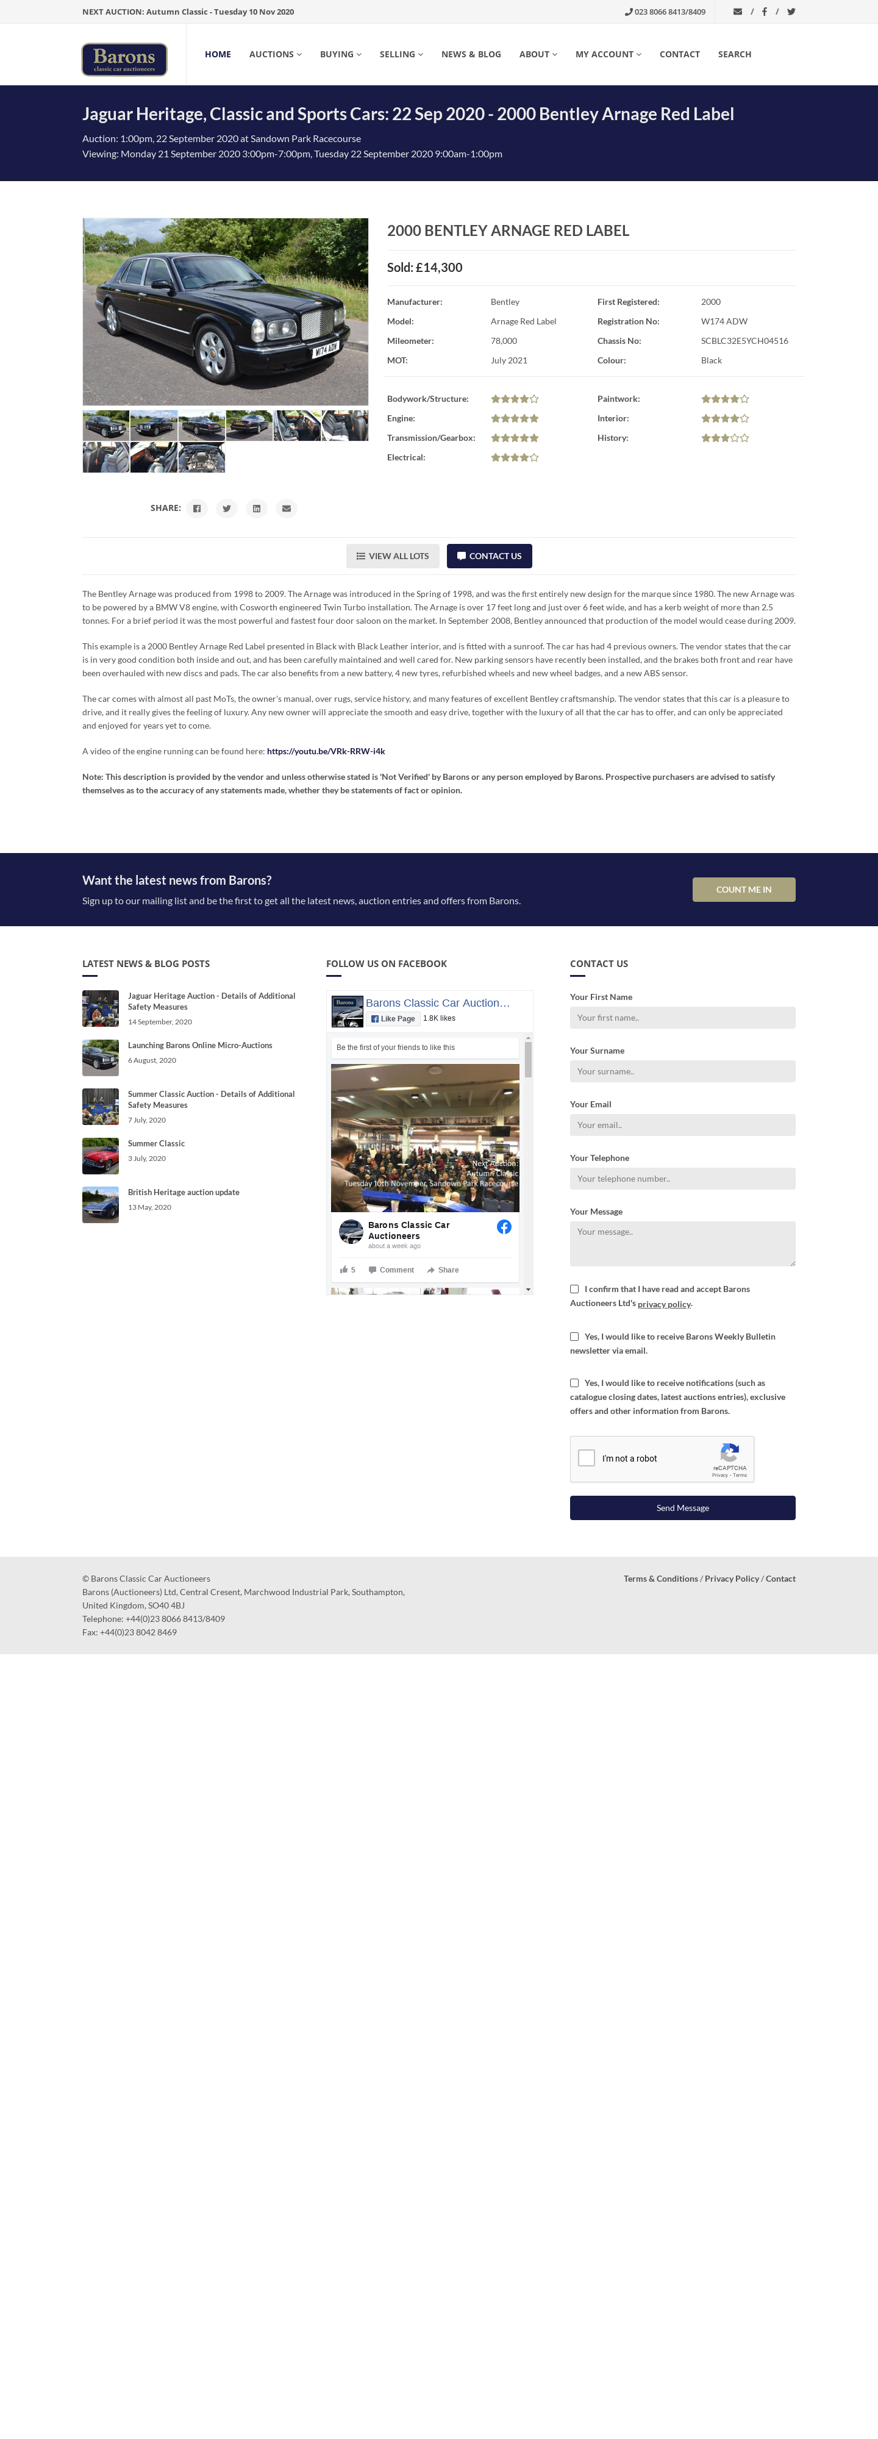The width and height of the screenshot is (878, 2439).
Task: Open footer Terms & Conditions link
Action: tap(660, 1579)
